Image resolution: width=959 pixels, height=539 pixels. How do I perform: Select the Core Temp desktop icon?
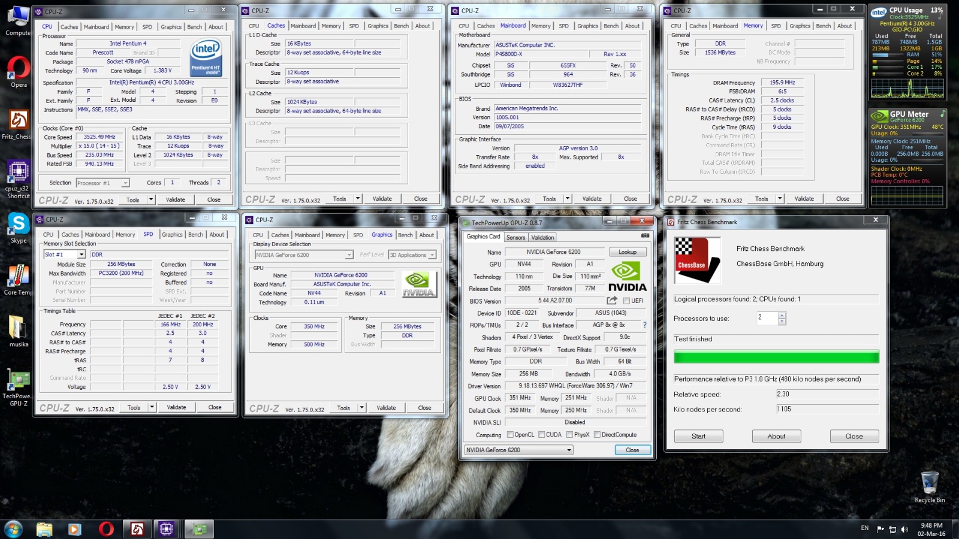coord(18,280)
